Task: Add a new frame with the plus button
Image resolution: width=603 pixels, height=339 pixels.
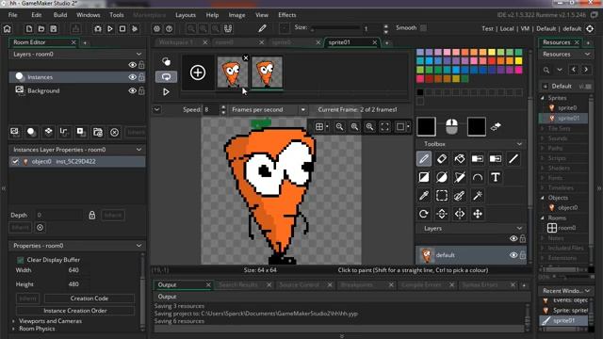Action: pyautogui.click(x=198, y=73)
